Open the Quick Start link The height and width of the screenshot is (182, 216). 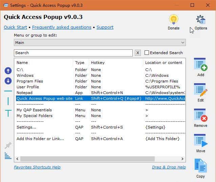(x=15, y=27)
